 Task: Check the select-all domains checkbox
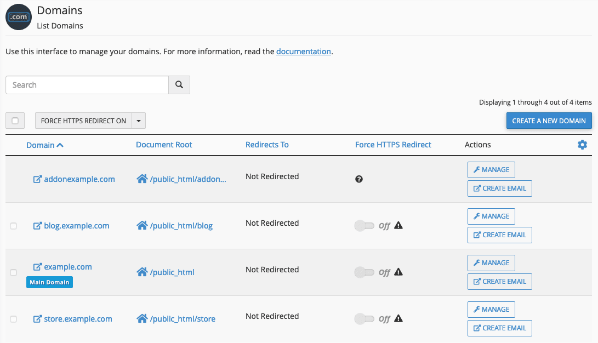15,121
